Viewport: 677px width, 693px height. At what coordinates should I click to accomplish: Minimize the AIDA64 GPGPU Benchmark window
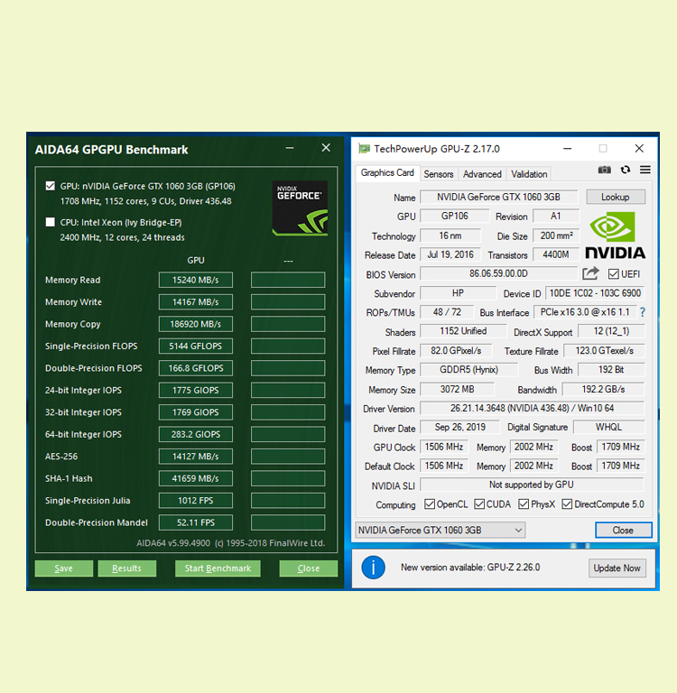tap(290, 148)
